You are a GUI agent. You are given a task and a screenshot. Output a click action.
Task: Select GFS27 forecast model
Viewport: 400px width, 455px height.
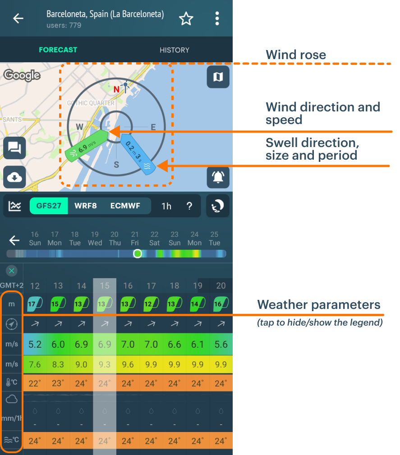[x=49, y=206]
